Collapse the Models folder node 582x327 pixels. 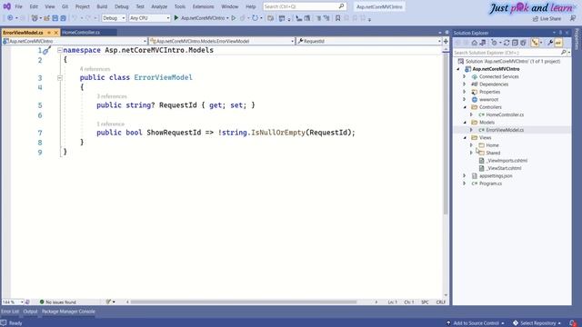(465, 123)
